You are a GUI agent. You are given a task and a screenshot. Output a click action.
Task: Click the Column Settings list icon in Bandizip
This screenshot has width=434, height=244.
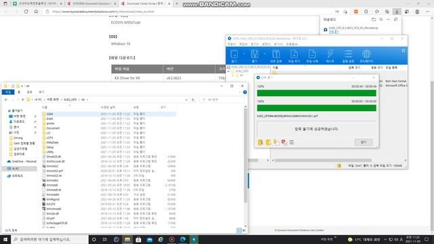point(348,54)
